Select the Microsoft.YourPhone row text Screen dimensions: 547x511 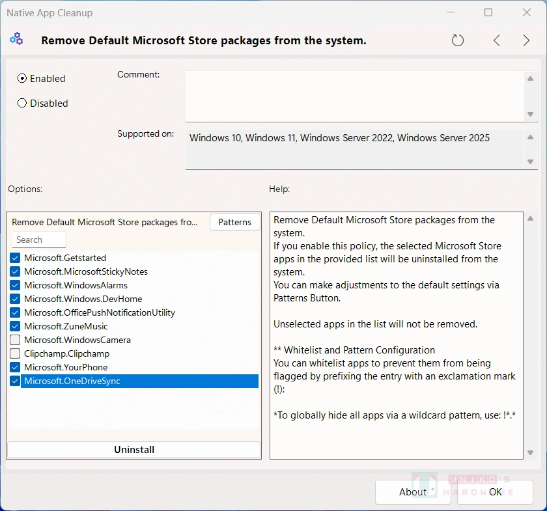tap(66, 367)
